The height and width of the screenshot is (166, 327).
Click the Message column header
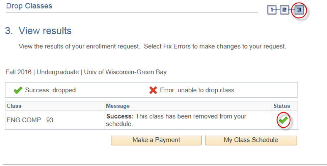(118, 106)
